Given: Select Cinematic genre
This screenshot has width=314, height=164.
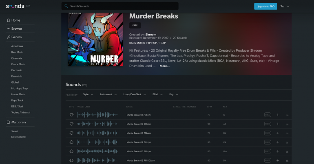Looking at the screenshot, I should (x=17, y=58).
